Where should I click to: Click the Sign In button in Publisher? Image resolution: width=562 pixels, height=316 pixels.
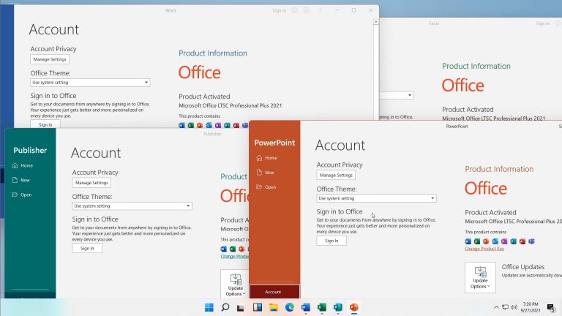tap(87, 248)
